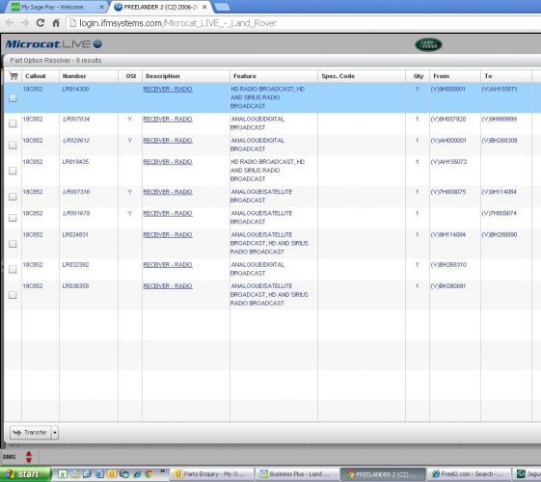Click the browser address bar URL
This screenshot has width=541, height=482.
pyautogui.click(x=177, y=23)
